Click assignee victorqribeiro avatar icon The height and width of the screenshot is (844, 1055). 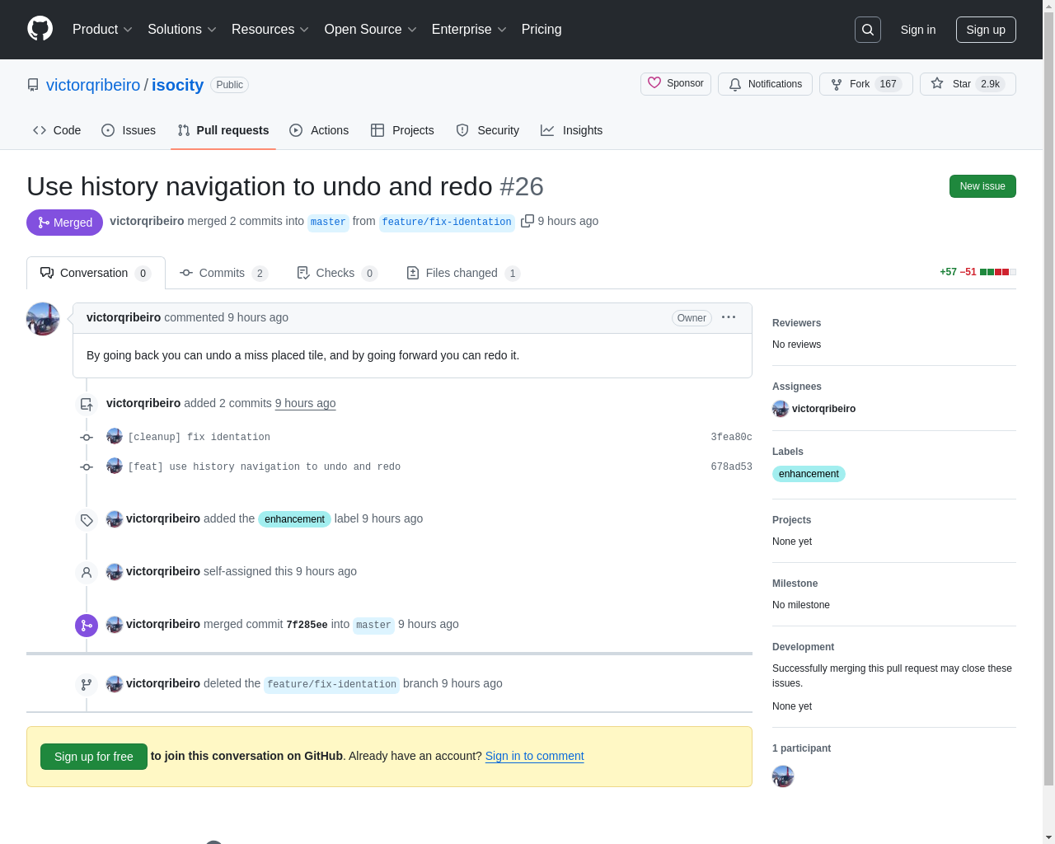[x=781, y=409]
